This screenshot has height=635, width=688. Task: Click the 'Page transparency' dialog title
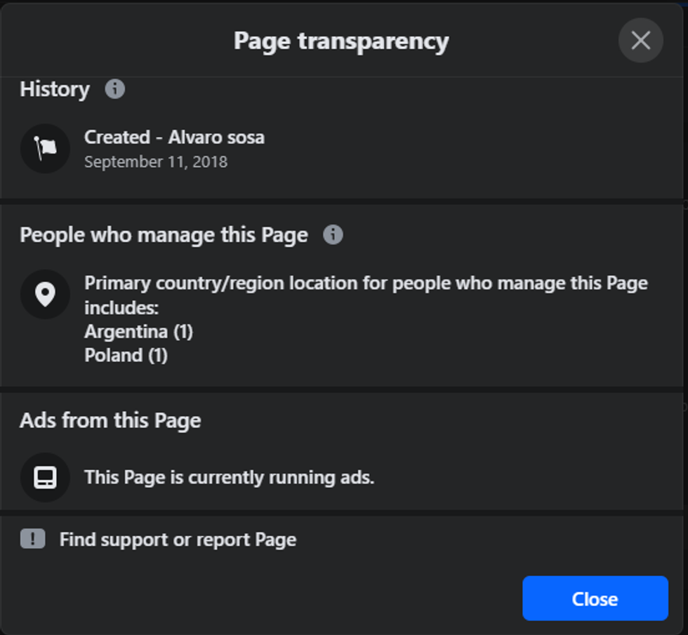tap(341, 41)
